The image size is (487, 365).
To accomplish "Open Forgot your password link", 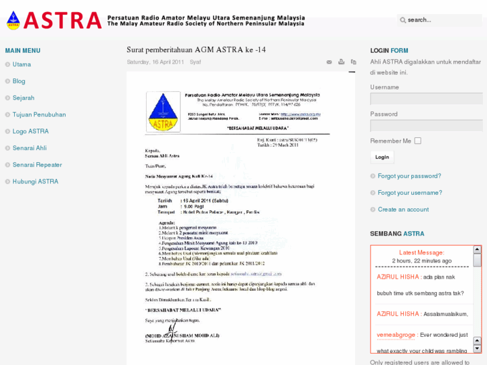I will (x=409, y=176).
